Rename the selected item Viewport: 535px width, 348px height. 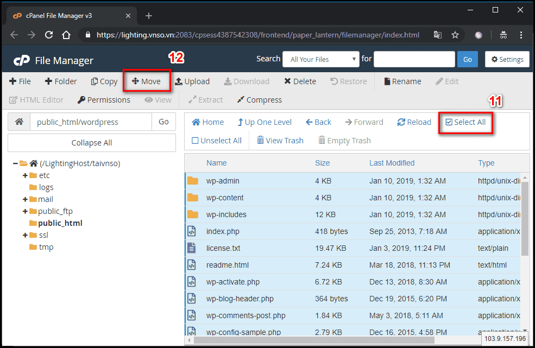(402, 81)
